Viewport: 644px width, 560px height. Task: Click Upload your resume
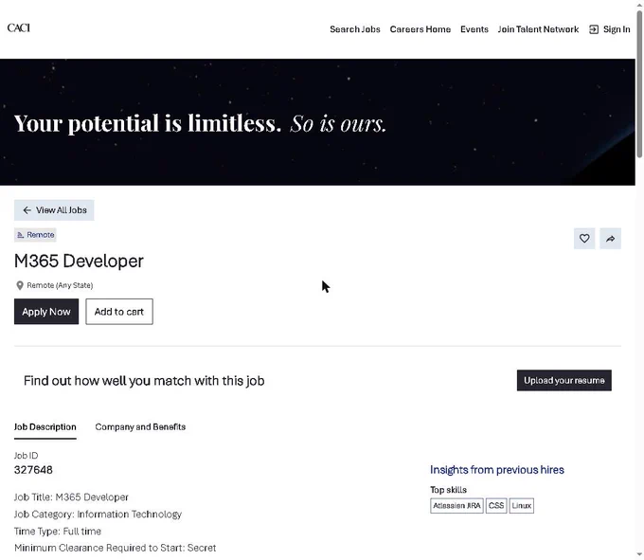point(563,381)
